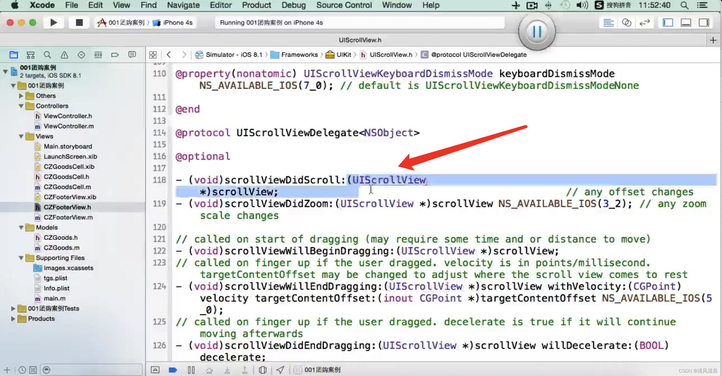Viewport: 722px width, 376px height.
Task: Collapse the Views group
Action: point(21,136)
